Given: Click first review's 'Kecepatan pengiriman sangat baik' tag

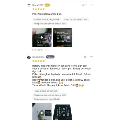Looking at the screenshot, I should click(50, 24).
